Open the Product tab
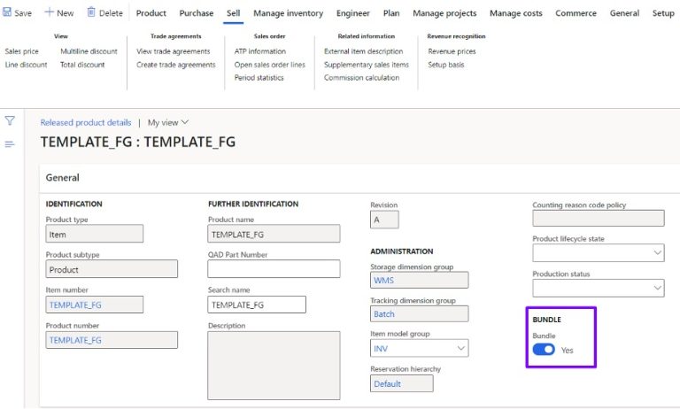The image size is (680, 409). coord(151,13)
